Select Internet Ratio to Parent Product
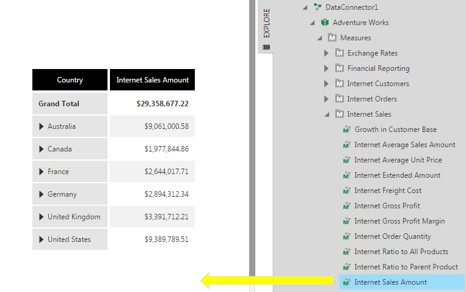Image resolution: width=466 pixels, height=292 pixels. point(406,267)
